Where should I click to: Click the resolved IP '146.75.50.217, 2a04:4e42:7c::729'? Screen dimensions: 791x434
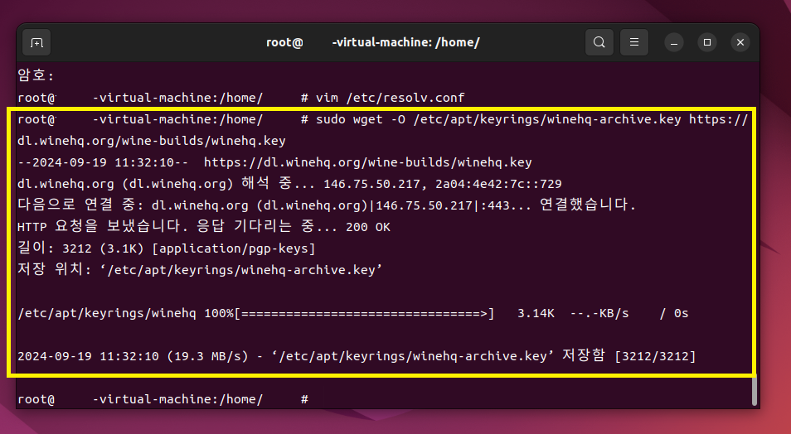[x=443, y=184]
